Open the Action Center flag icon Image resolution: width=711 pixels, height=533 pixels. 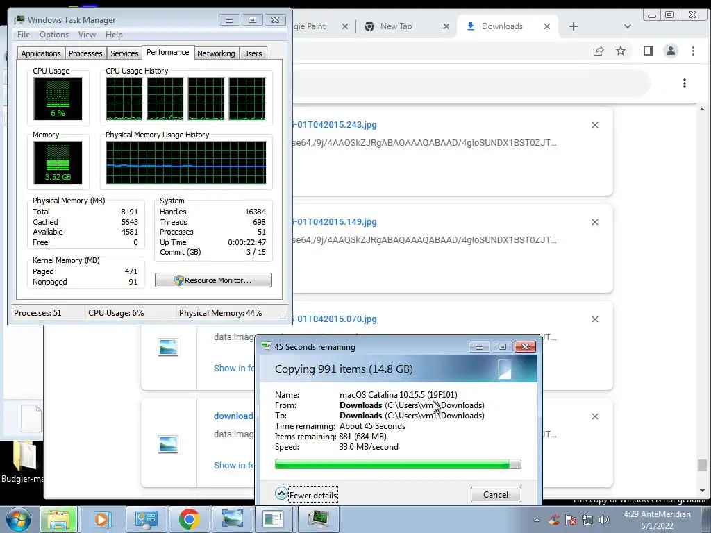point(571,520)
